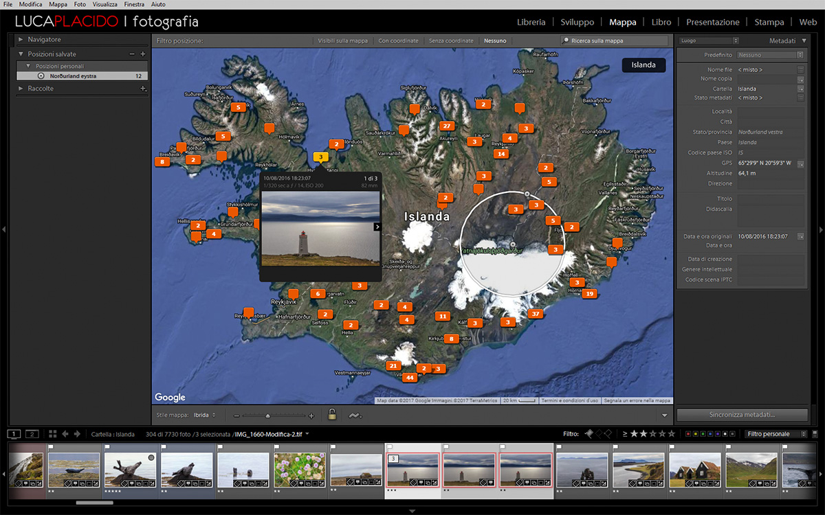
Task: Open the Finestra menu
Action: [x=135, y=4]
